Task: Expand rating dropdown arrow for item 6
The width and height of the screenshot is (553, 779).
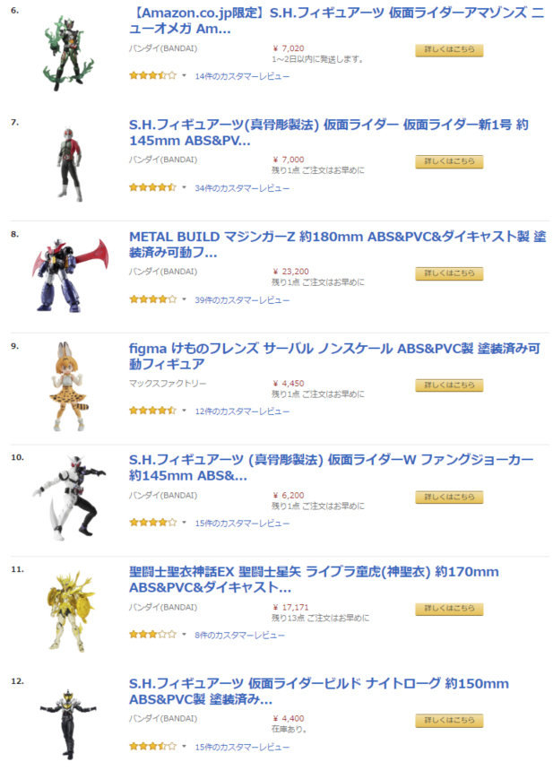Action: 184,76
